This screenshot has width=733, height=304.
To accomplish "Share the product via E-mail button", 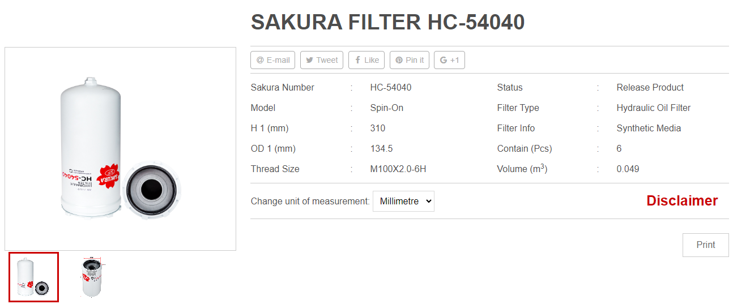I will point(272,60).
